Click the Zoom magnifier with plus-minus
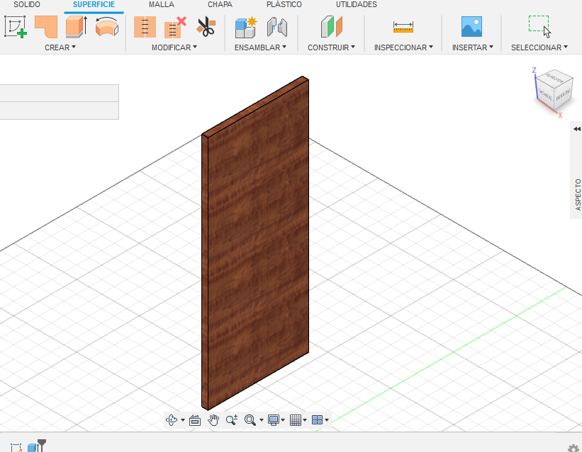Screen dimensions: 582x452 [232, 420]
